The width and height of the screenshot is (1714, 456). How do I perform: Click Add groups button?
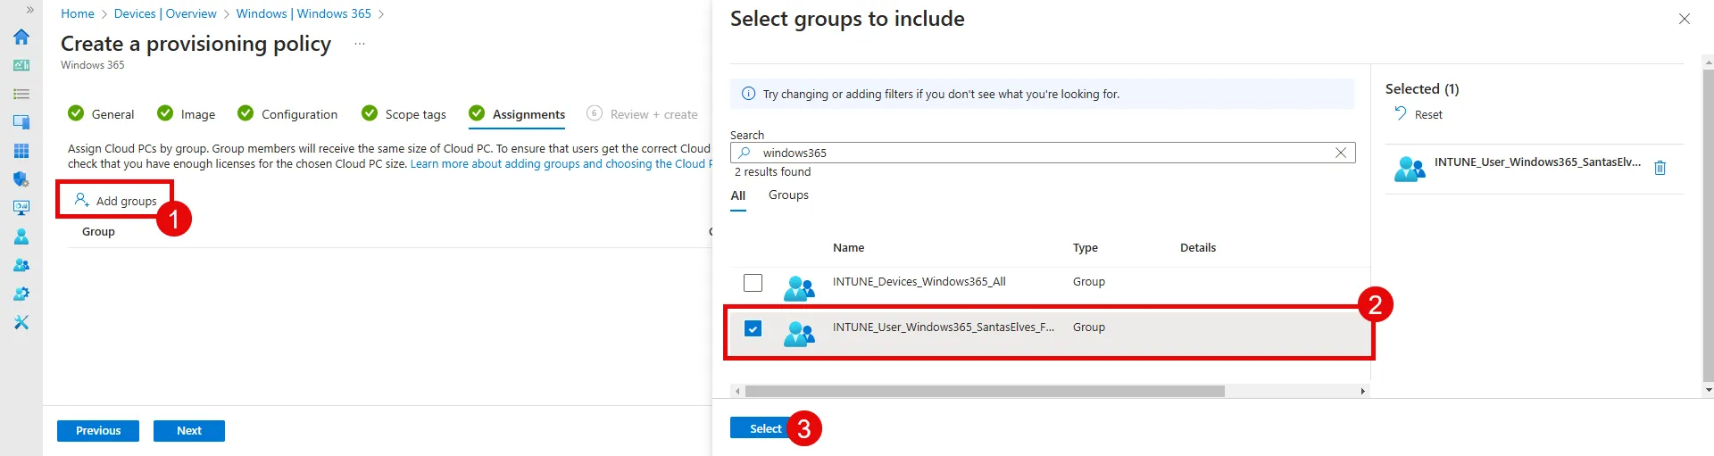click(115, 200)
